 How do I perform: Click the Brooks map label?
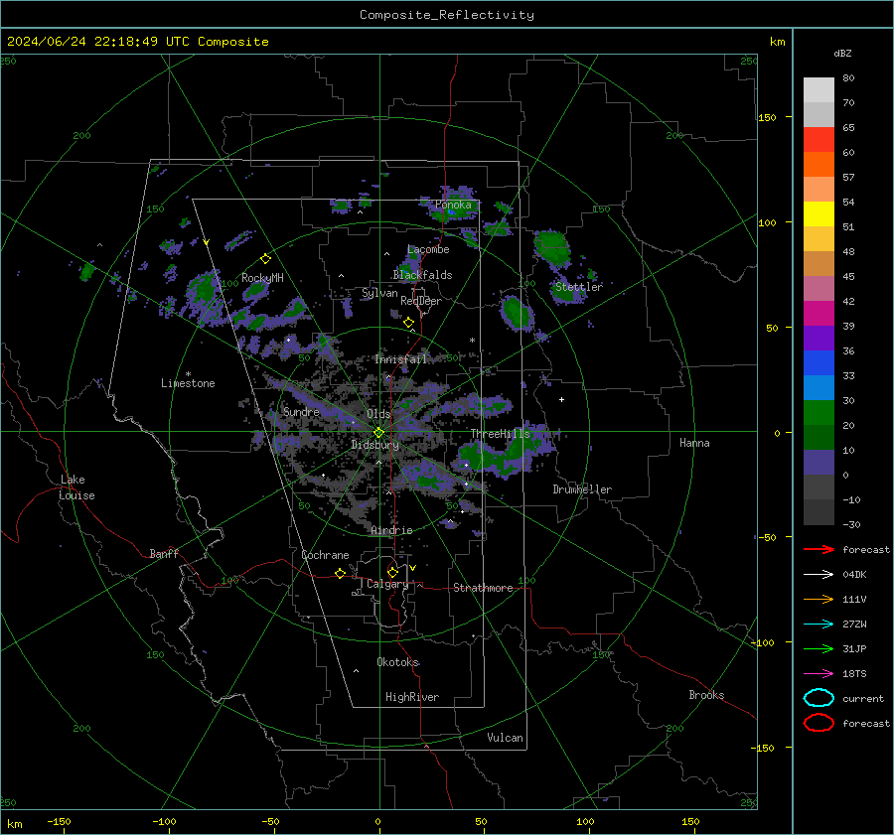pyautogui.click(x=706, y=695)
